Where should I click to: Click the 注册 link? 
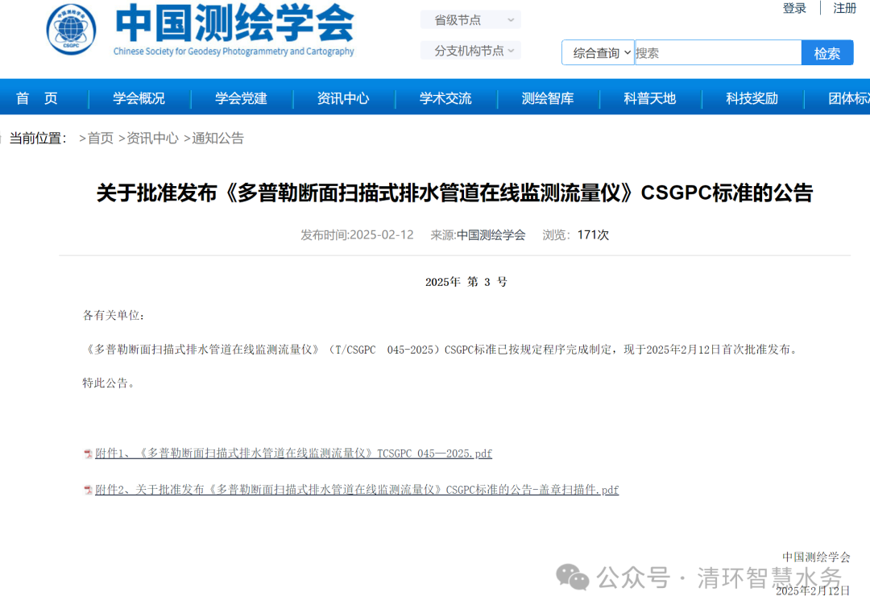tap(844, 8)
